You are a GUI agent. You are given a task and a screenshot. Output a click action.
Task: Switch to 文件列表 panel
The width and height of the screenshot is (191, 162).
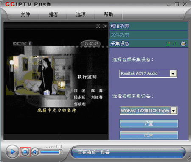[149, 35]
